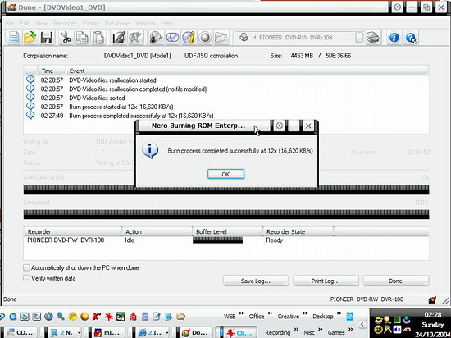Click the Save Log... button
The width and height of the screenshot is (451, 338).
point(256,281)
